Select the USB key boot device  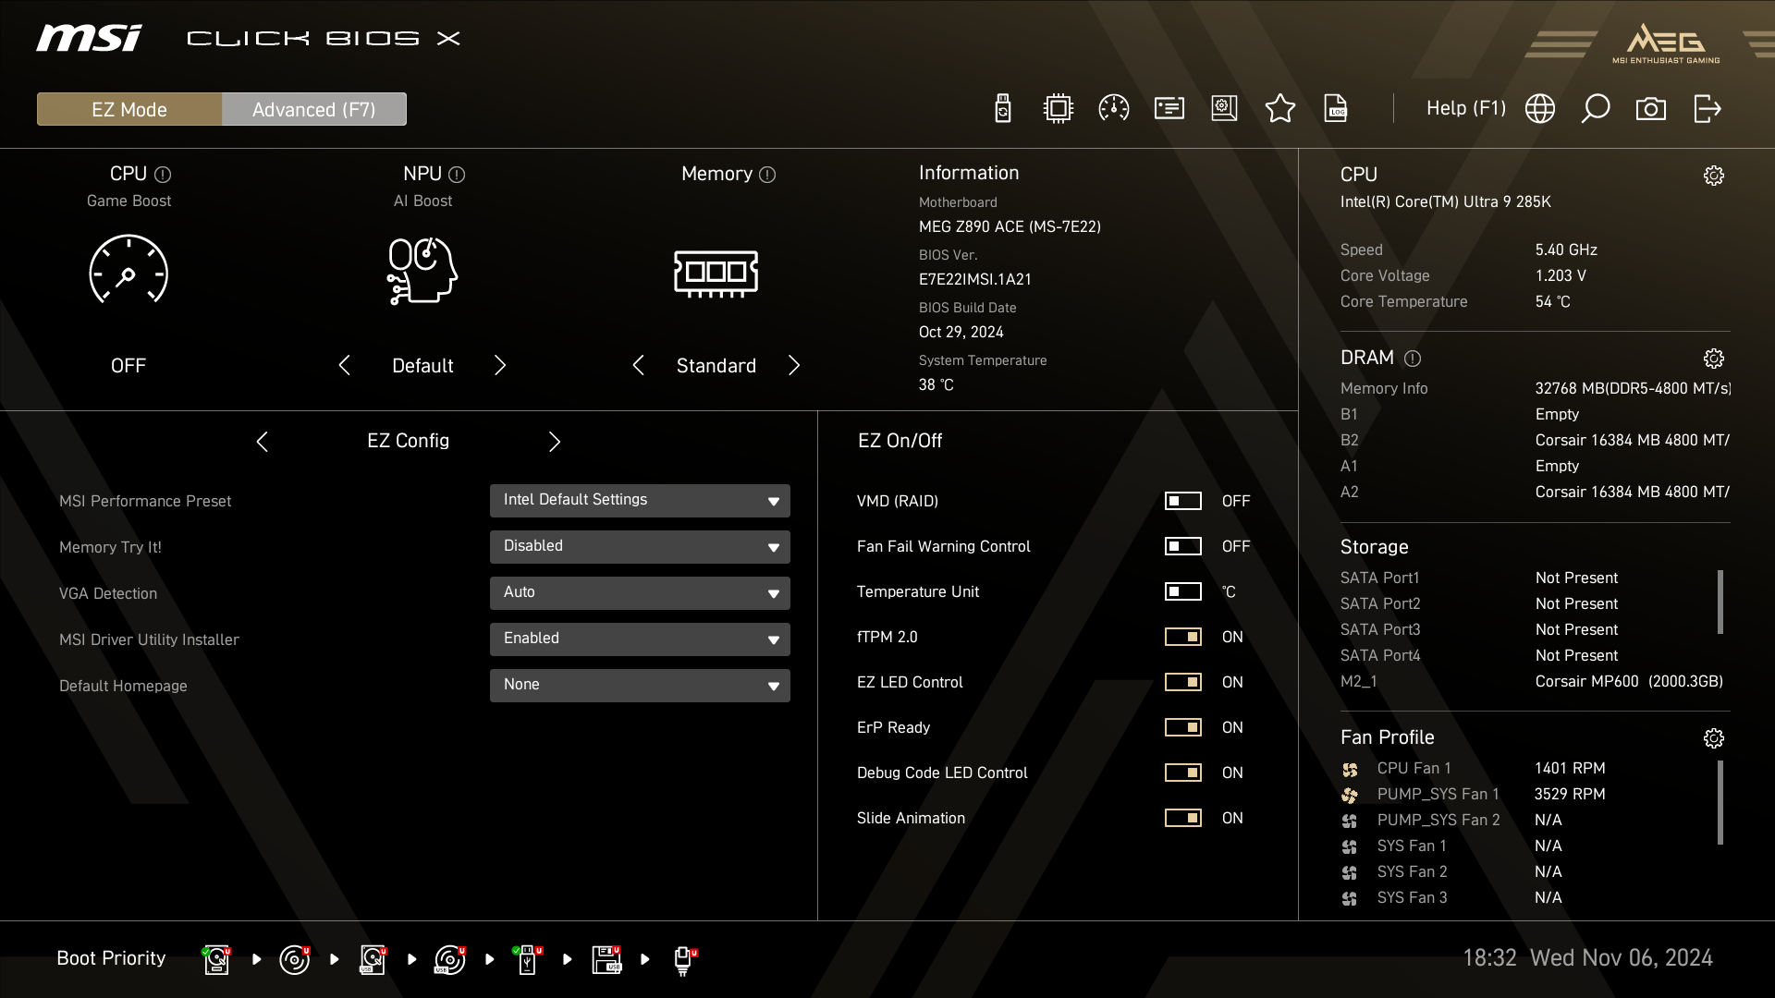tap(528, 959)
